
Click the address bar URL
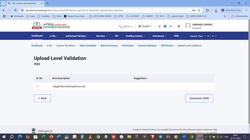74,10
